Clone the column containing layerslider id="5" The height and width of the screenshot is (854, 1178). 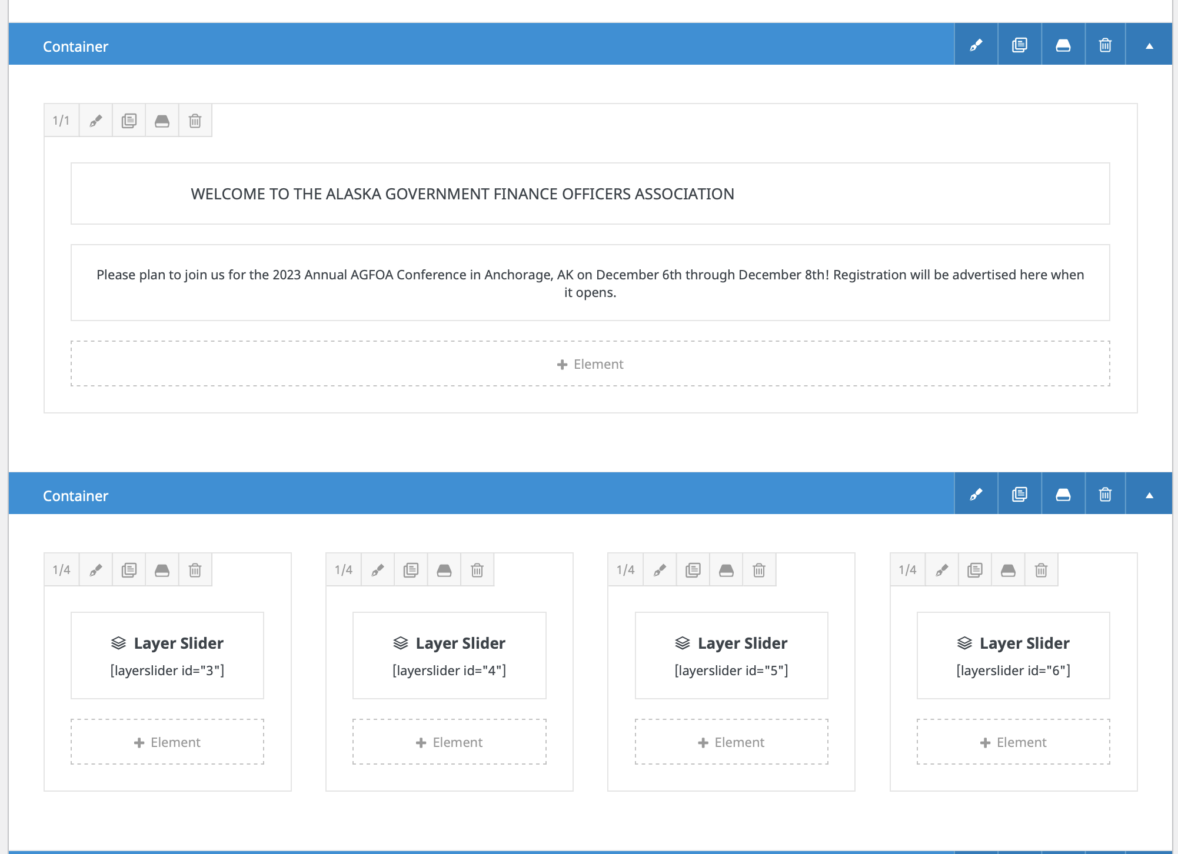click(693, 570)
